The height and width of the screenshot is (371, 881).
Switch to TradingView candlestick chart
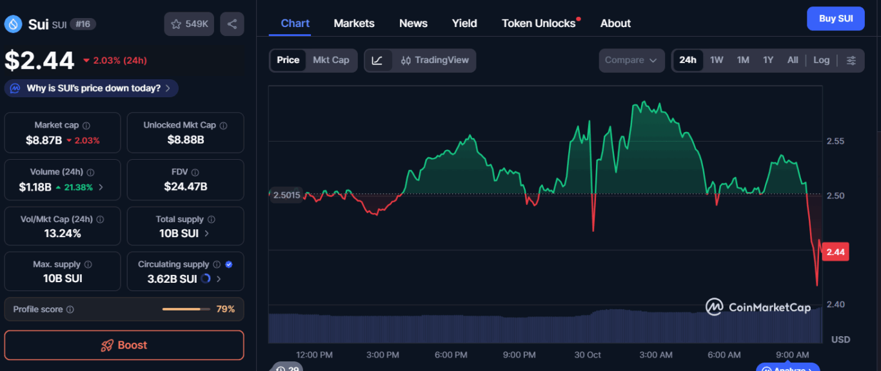435,61
